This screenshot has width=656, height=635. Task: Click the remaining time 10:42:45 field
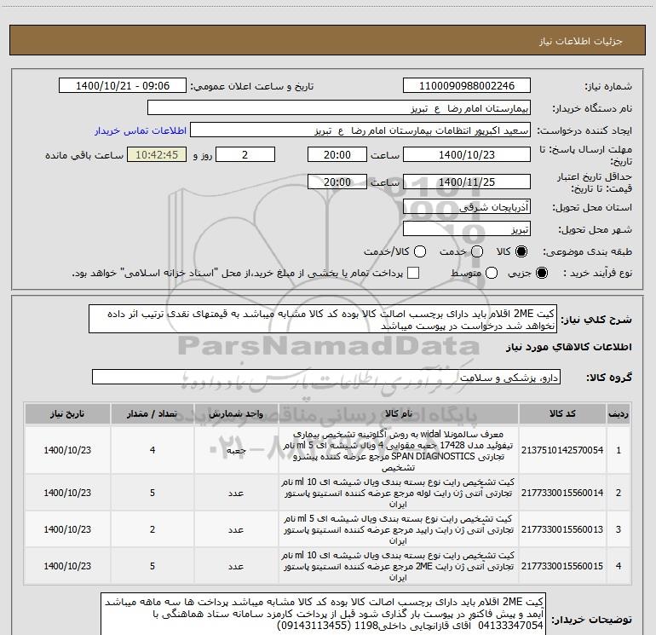[157, 154]
